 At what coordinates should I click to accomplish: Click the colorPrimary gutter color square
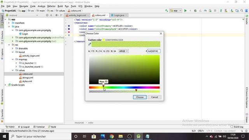pos(69,26)
